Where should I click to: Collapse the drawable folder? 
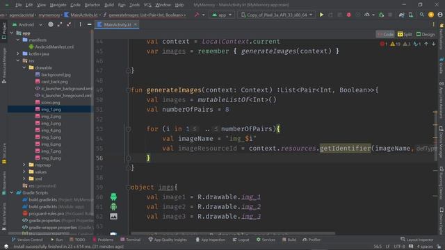point(24,67)
